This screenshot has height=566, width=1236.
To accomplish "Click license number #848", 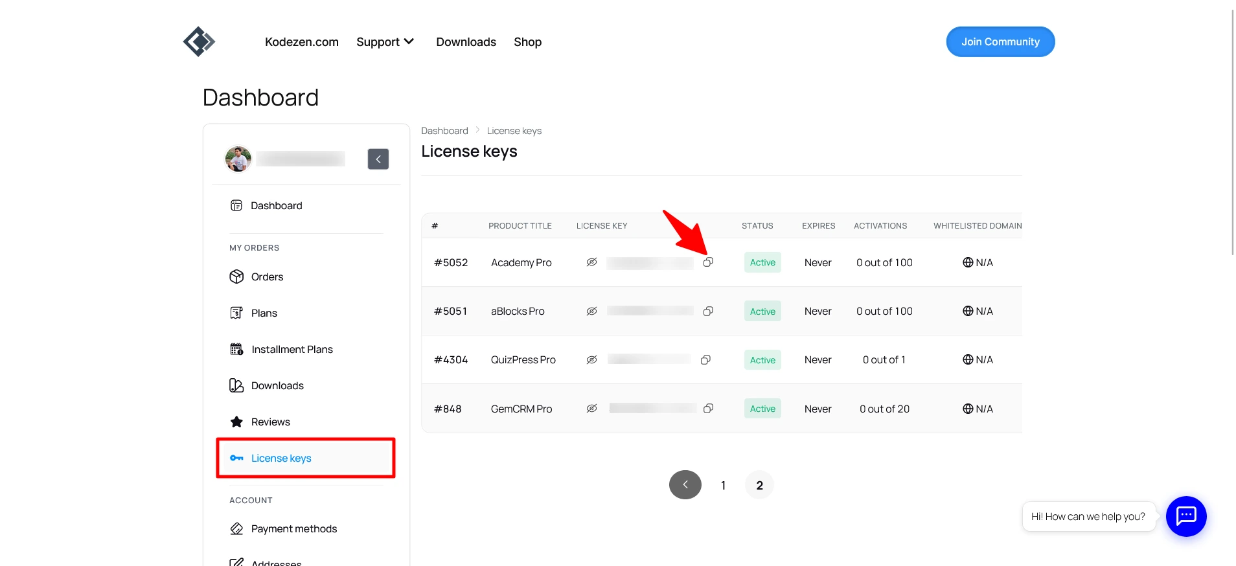I will click(x=448, y=409).
